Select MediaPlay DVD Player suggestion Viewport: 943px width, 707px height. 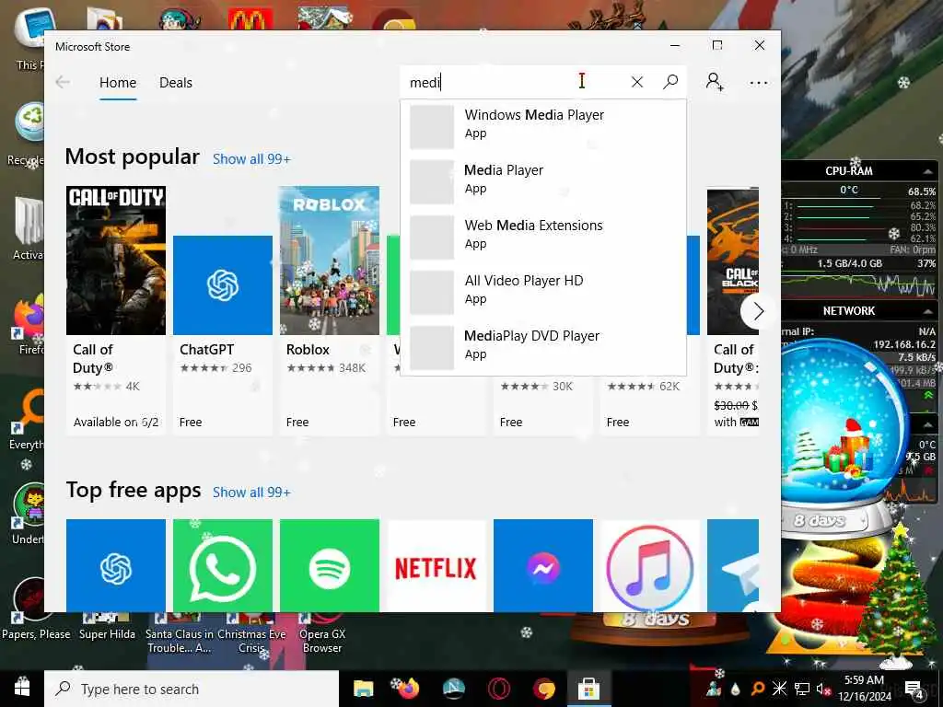click(543, 347)
